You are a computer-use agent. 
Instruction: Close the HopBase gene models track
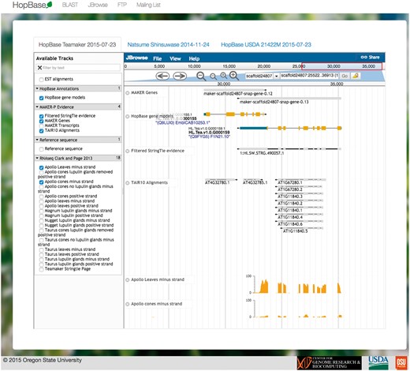coord(128,116)
